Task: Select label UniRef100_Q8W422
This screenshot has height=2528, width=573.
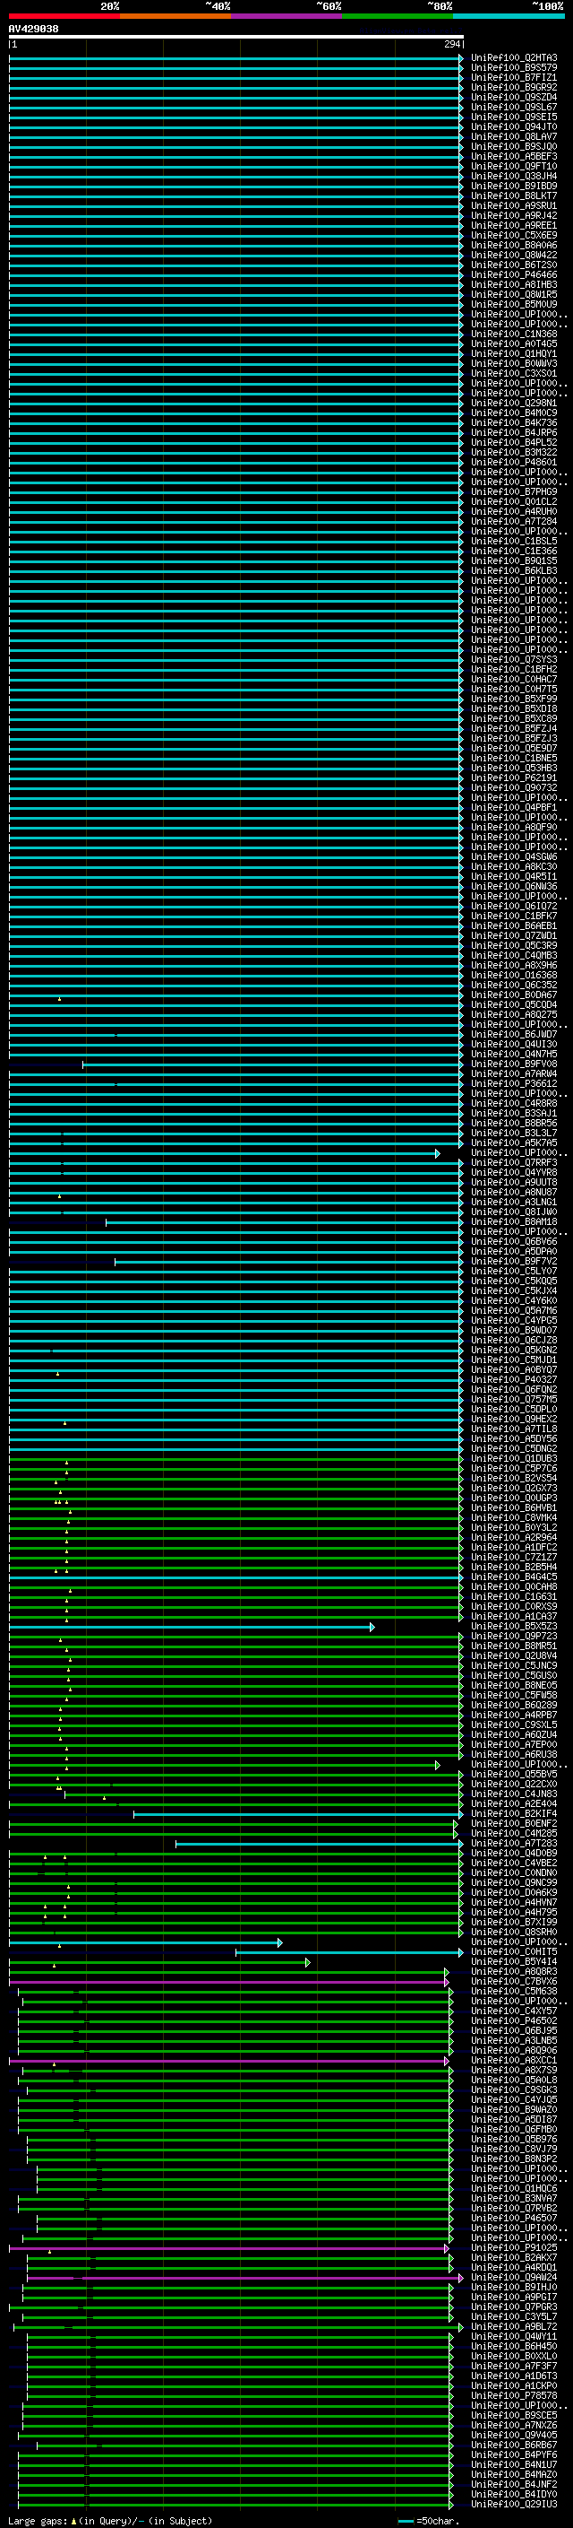Action: [514, 256]
